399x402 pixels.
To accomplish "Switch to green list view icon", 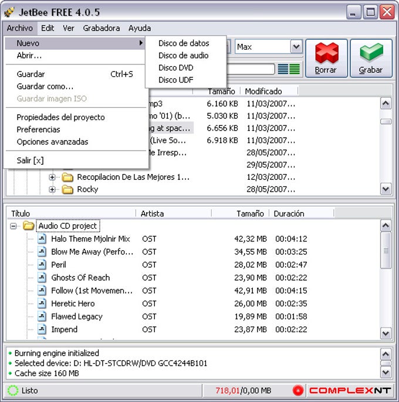I will tap(295, 69).
